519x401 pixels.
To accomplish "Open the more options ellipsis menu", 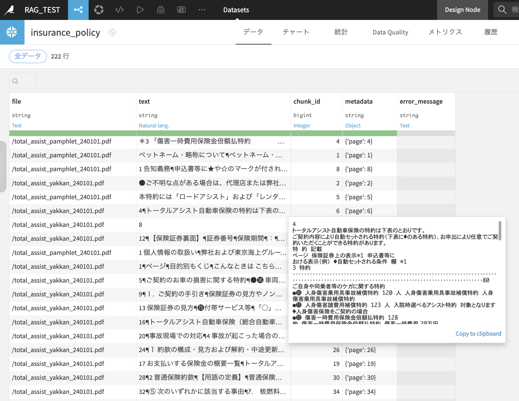I will [x=202, y=10].
